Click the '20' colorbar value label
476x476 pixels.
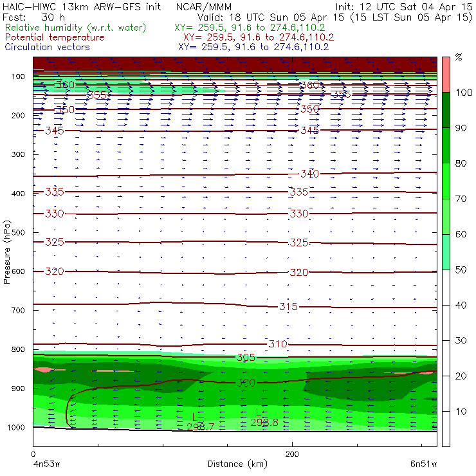click(461, 376)
